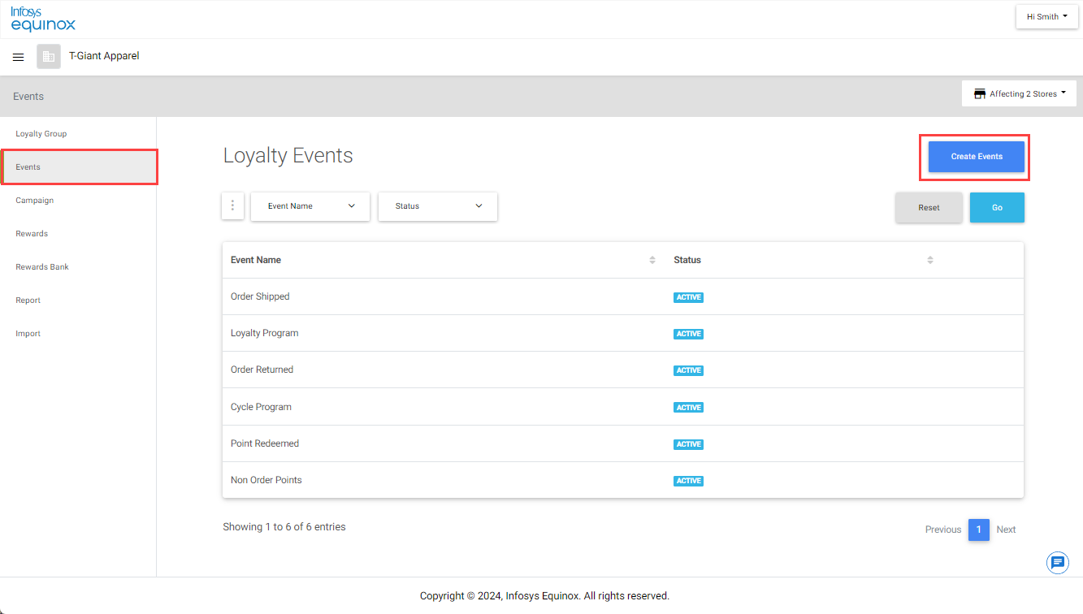The height and width of the screenshot is (614, 1083).
Task: Expand the Event Name filter dropdown
Action: [310, 206]
